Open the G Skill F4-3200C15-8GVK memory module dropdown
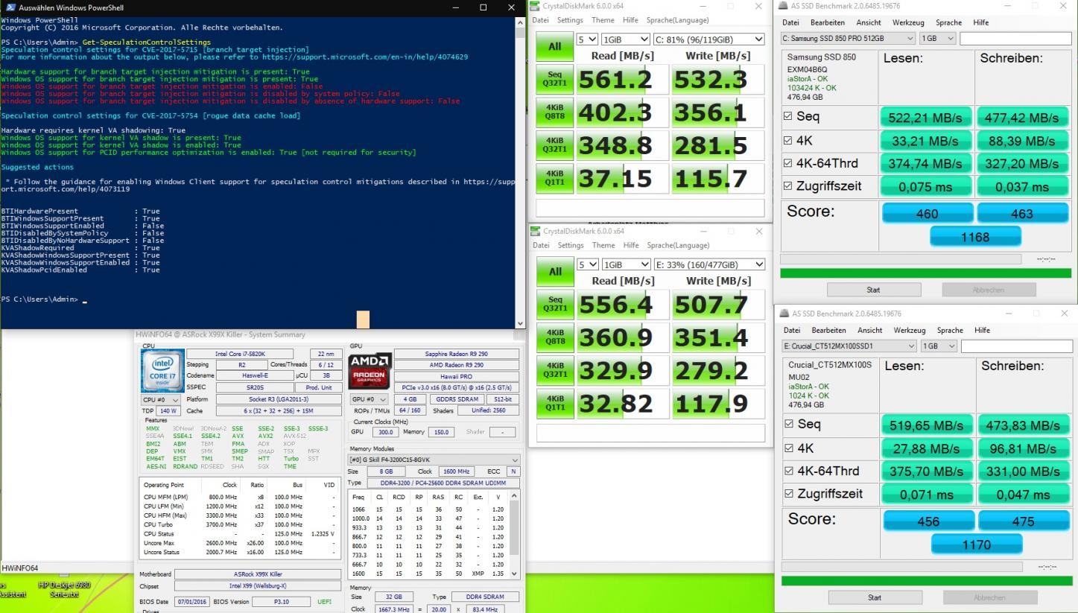 (434, 460)
